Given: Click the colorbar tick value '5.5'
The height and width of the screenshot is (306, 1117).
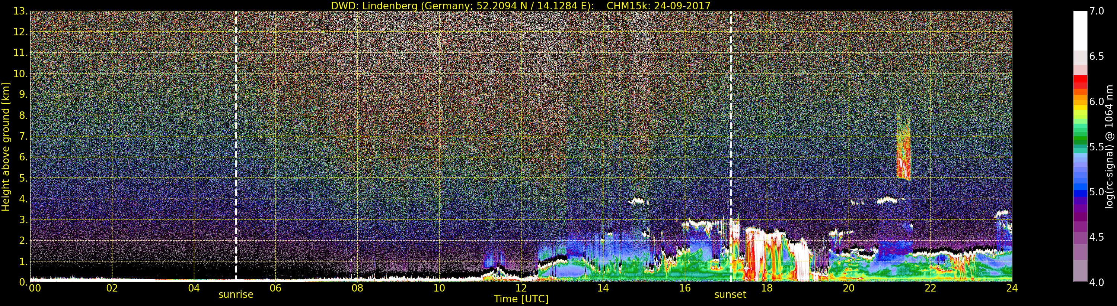Looking at the screenshot, I should pyautogui.click(x=1097, y=147).
